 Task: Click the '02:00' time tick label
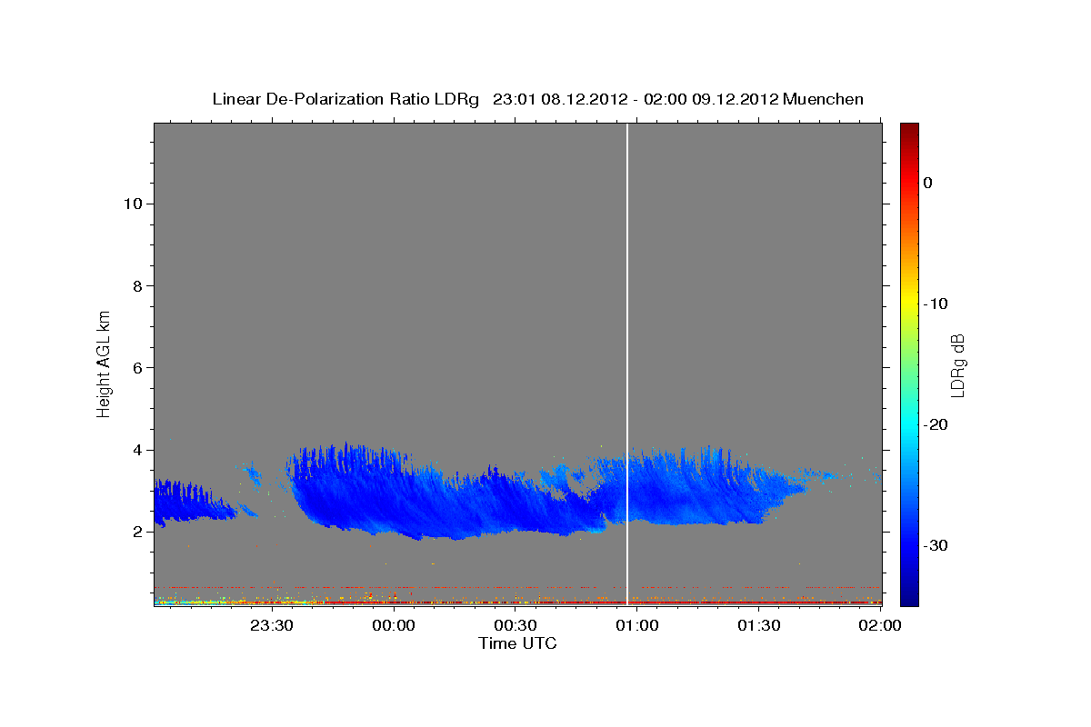click(x=880, y=625)
